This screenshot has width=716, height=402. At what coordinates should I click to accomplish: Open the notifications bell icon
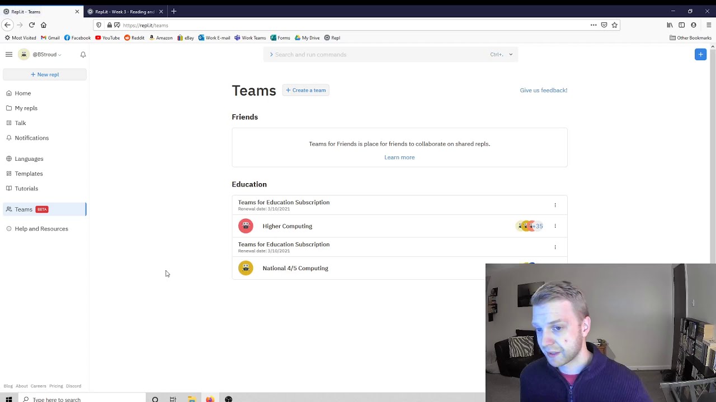pos(83,54)
